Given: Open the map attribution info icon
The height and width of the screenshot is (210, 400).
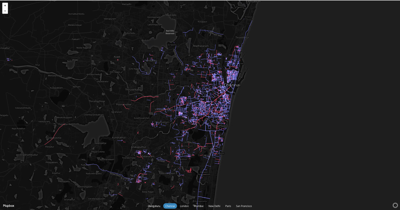Looking at the screenshot, I should tap(395, 205).
